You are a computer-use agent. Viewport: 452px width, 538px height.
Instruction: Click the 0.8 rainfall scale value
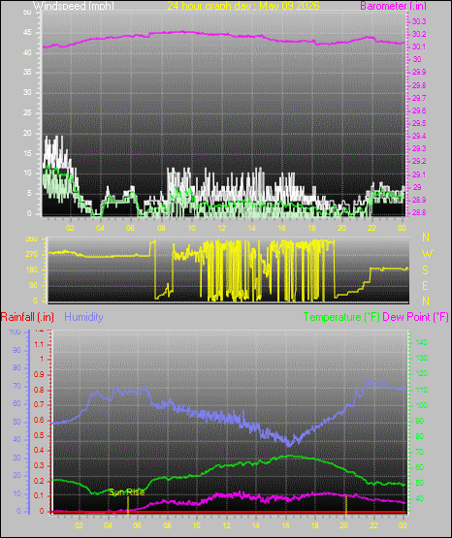39,390
